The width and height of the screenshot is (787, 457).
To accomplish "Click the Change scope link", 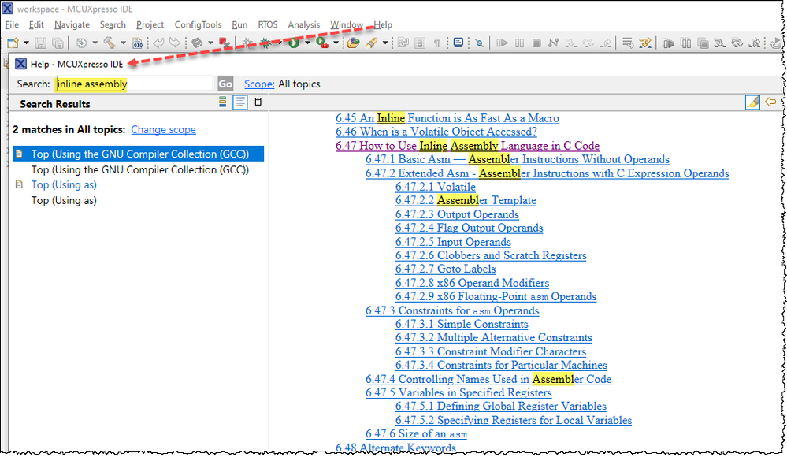I will click(163, 128).
